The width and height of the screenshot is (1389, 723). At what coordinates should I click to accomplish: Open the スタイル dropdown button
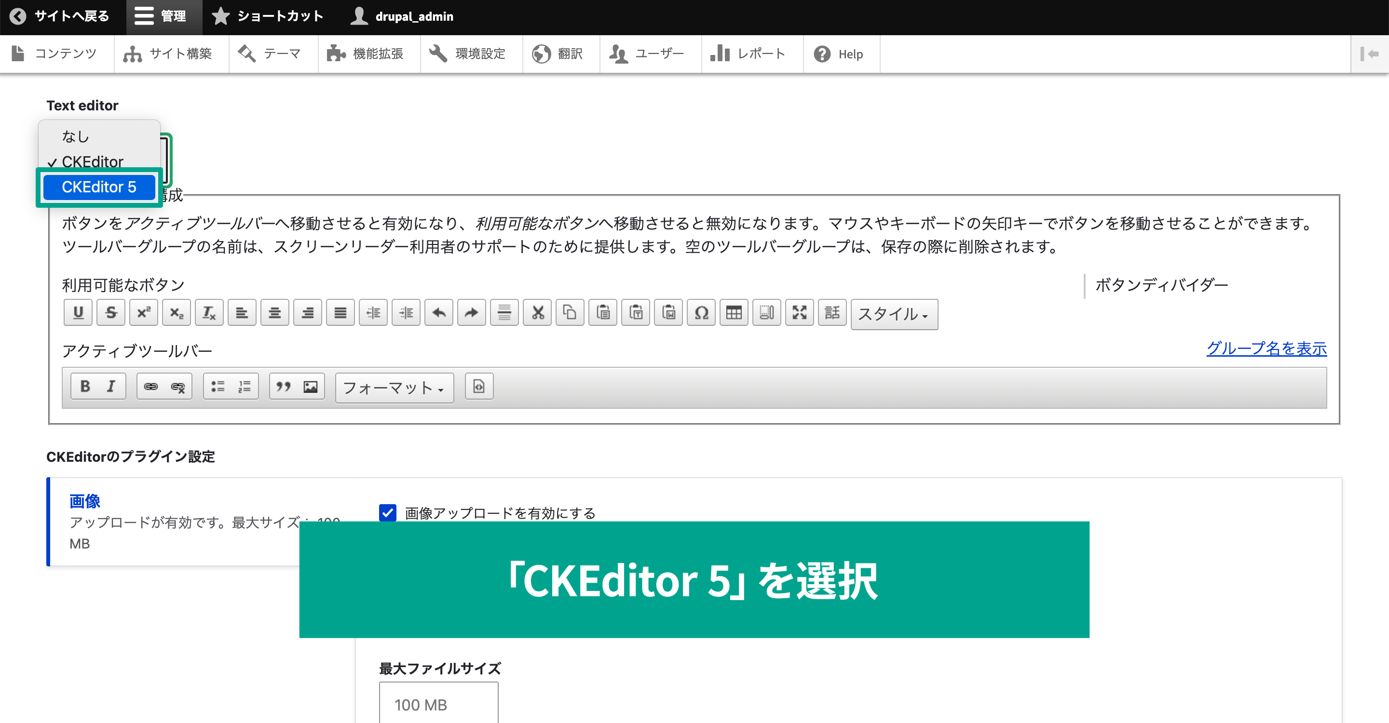point(894,314)
